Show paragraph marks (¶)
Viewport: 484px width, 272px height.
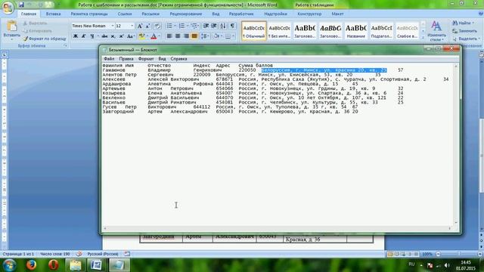232,26
